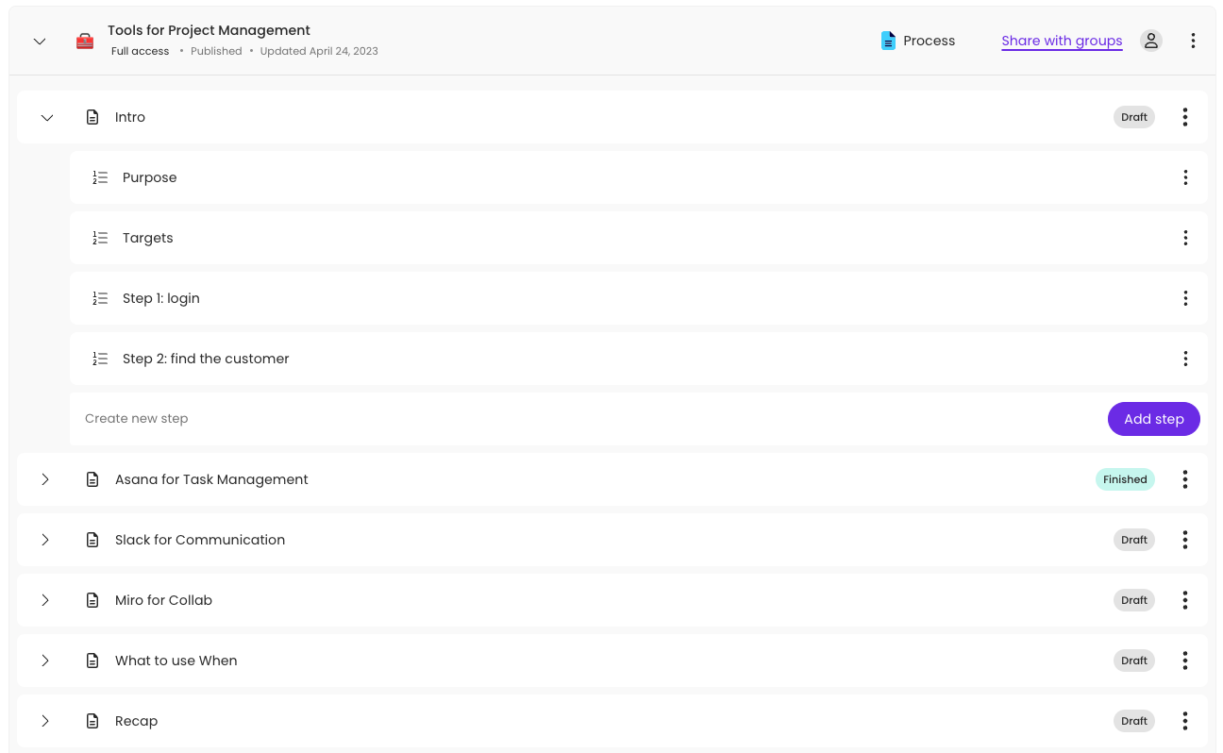Image resolution: width=1223 pixels, height=753 pixels.
Task: Expand the Slack for Communication topic
Action: [44, 540]
